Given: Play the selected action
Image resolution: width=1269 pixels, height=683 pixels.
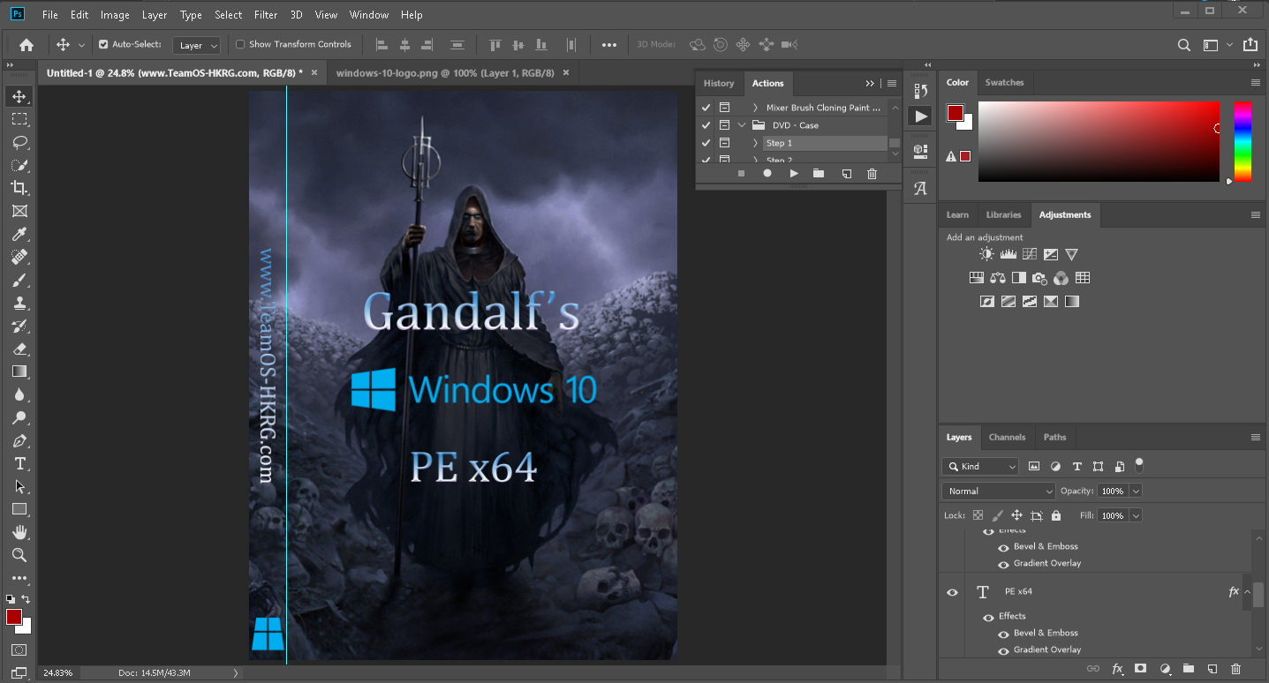Looking at the screenshot, I should coord(794,174).
